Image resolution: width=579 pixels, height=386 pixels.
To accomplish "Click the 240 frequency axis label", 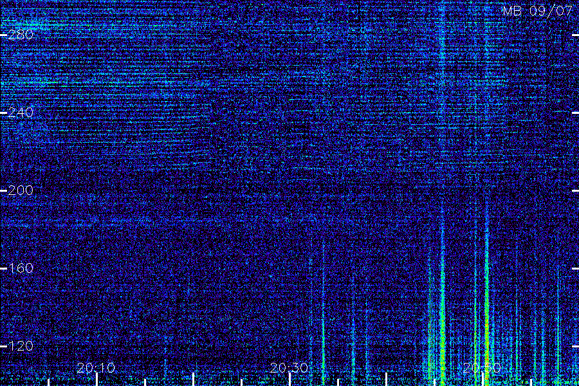I will 21,113.
